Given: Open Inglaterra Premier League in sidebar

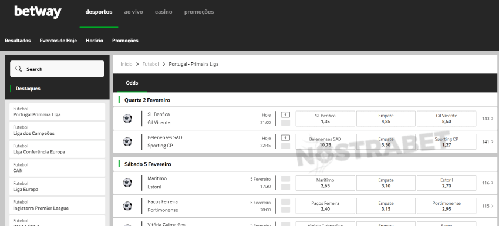Looking at the screenshot, I should click(x=58, y=205).
